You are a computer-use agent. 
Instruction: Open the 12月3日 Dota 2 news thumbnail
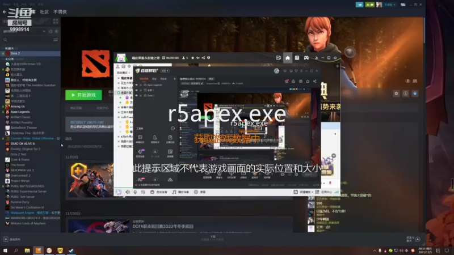(x=91, y=180)
